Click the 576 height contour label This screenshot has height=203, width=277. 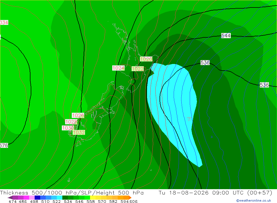tap(4, 145)
